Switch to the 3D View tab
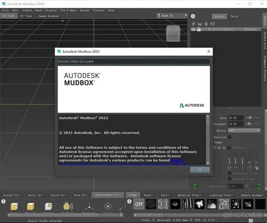Image resolution: width=267 pixels, height=223 pixels. point(9,16)
